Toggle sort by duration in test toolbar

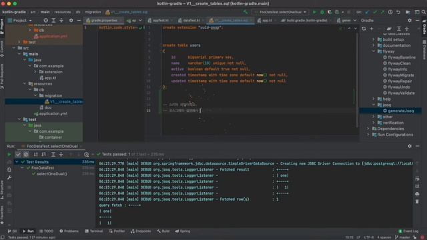click(43, 154)
